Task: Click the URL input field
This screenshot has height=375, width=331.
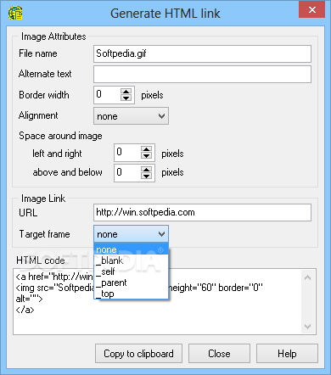Action: [202, 213]
